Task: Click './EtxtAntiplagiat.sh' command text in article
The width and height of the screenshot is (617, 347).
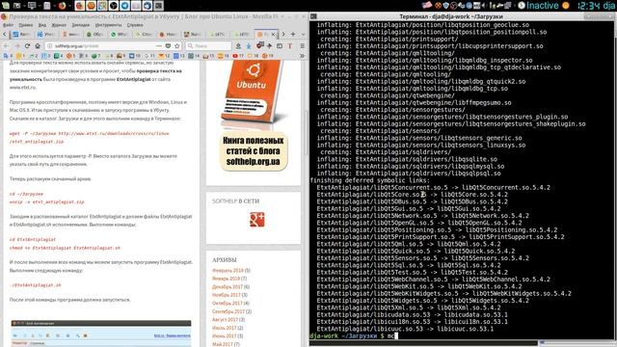Action: pos(36,285)
